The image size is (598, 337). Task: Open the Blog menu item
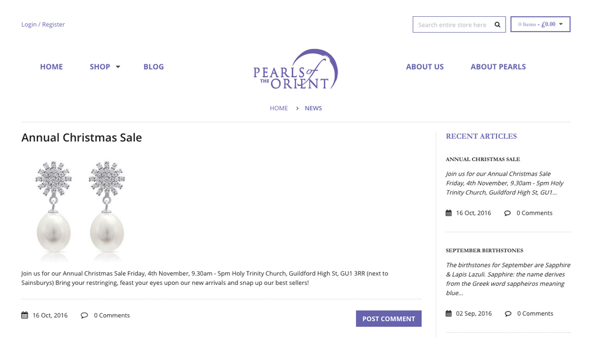(x=153, y=67)
